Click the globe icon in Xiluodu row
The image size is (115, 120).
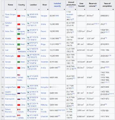[x=28, y=37]
